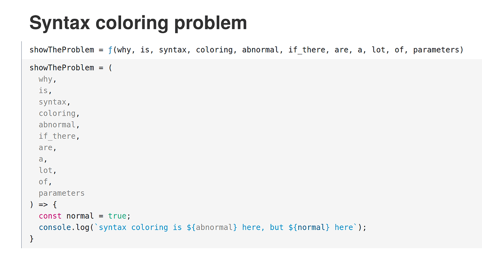Screen dimensions: 482x278
Task: Click the last "parameters" line in the editor
Action: (61, 193)
